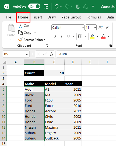Toggle Bold formatting
116x146 pixels.
tap(55, 36)
